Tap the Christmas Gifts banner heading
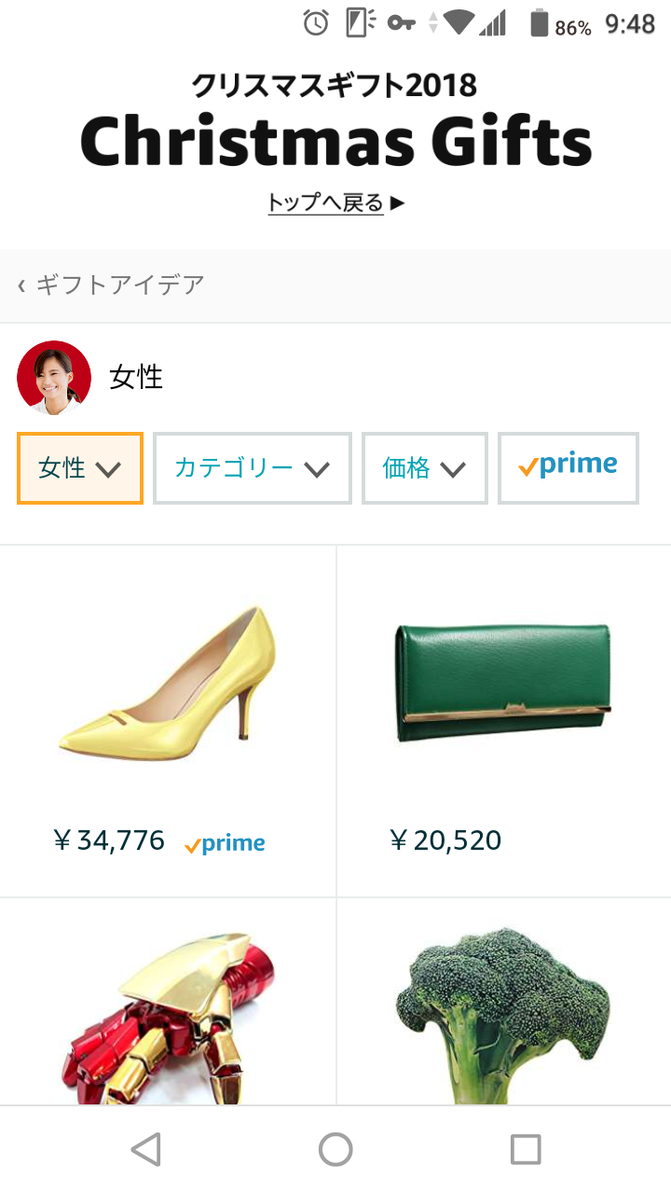 coord(335,142)
